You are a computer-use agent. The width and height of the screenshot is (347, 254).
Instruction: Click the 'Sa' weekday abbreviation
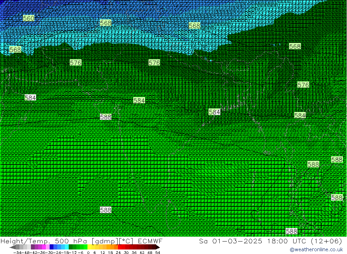[203, 241]
